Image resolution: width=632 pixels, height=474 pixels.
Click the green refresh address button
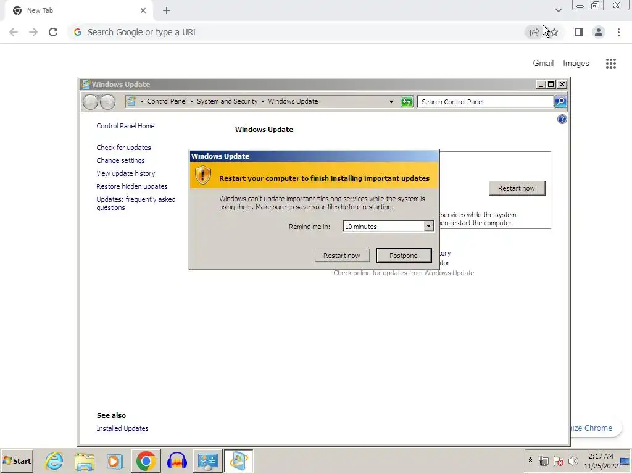tap(407, 102)
